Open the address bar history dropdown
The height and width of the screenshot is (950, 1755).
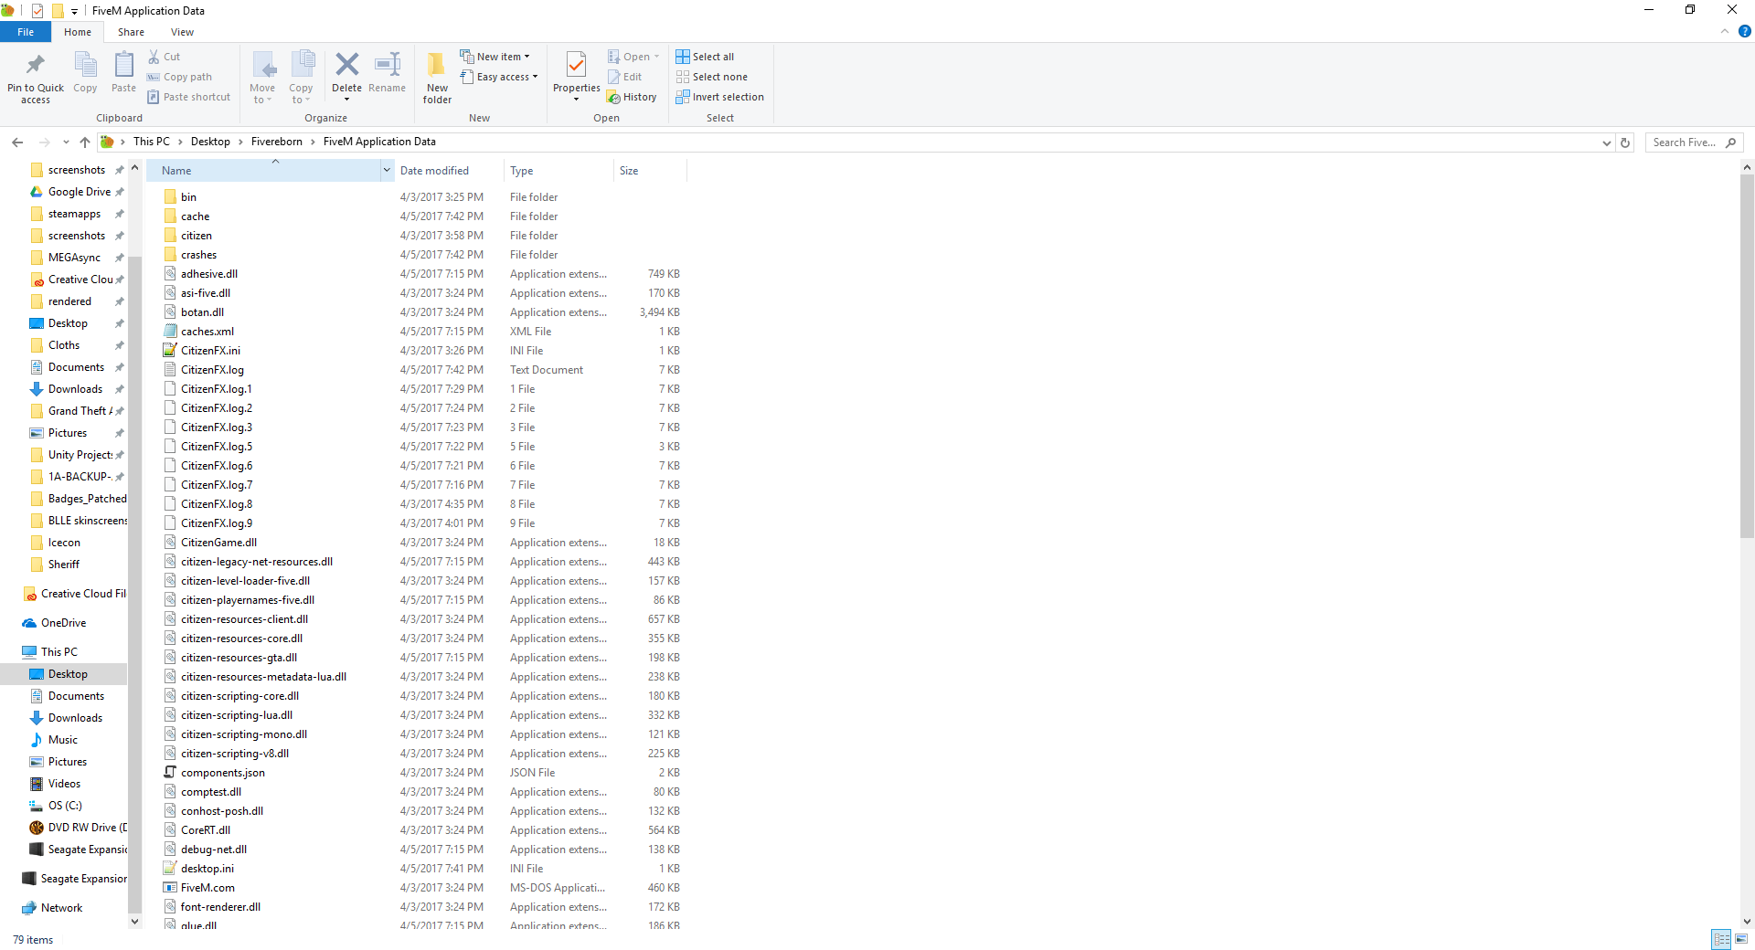coord(1606,142)
